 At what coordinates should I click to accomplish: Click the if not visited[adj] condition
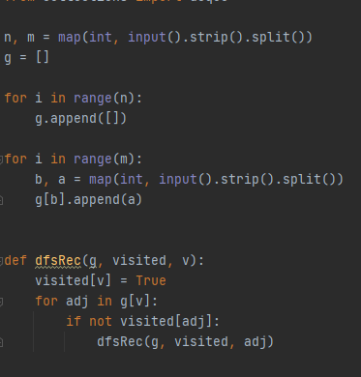click(x=142, y=322)
